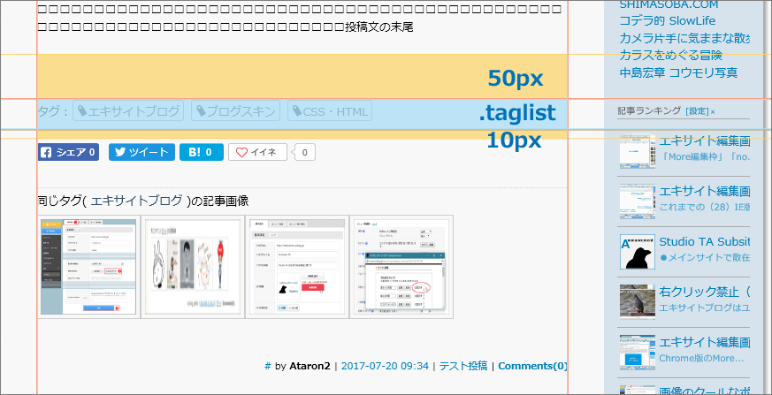Image resolution: width=772 pixels, height=395 pixels.
Task: Open 中島宏章 コウモリ写真 sidebar link
Action: point(678,72)
